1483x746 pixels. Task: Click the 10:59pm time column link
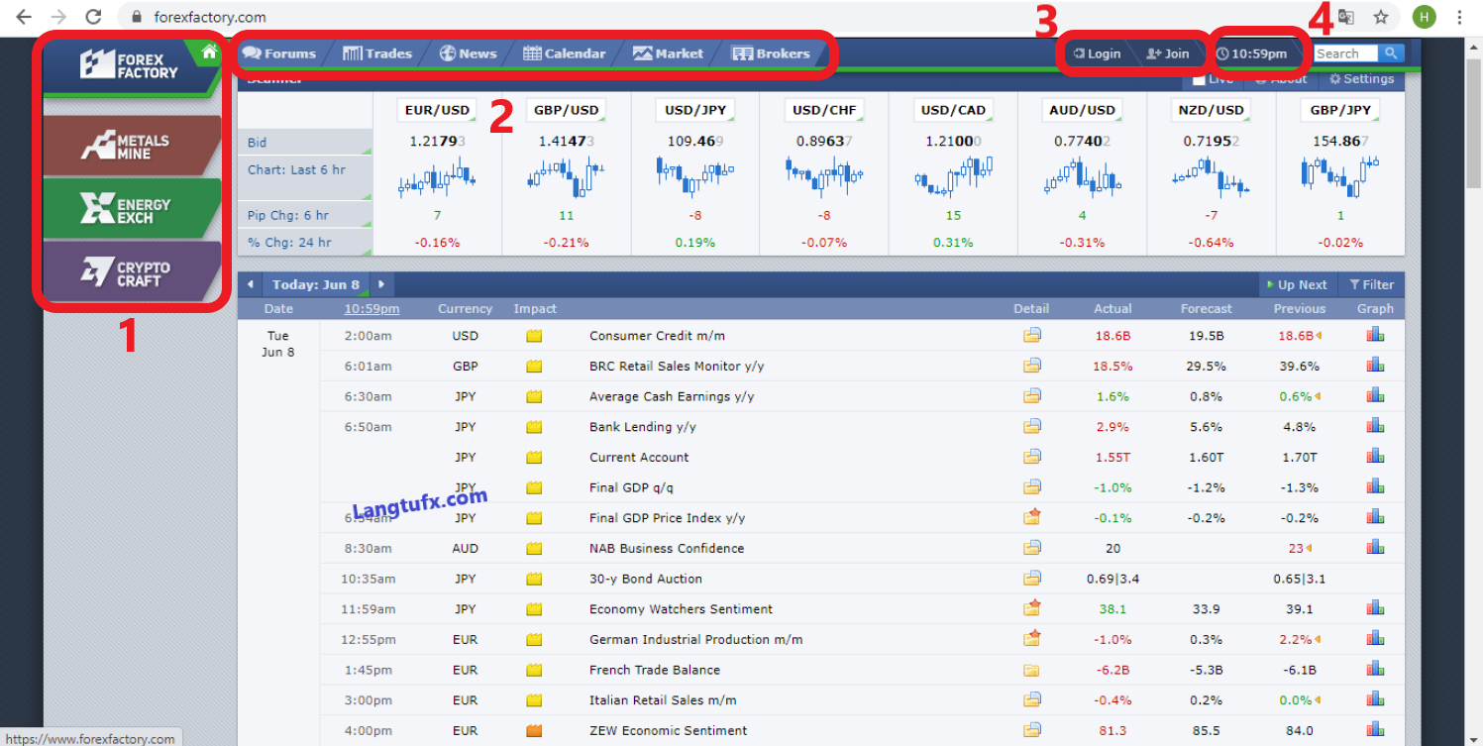(371, 309)
